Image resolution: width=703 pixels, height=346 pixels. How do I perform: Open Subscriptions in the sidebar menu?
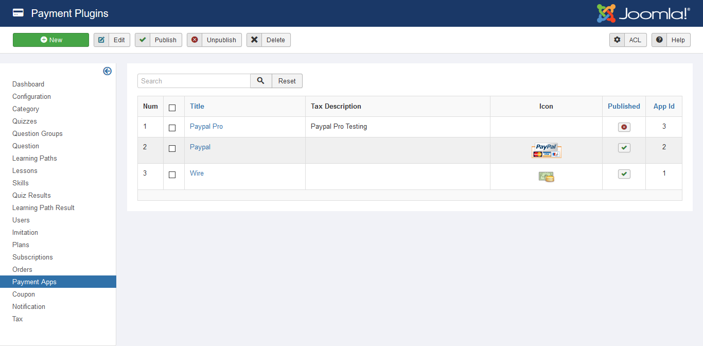32,257
